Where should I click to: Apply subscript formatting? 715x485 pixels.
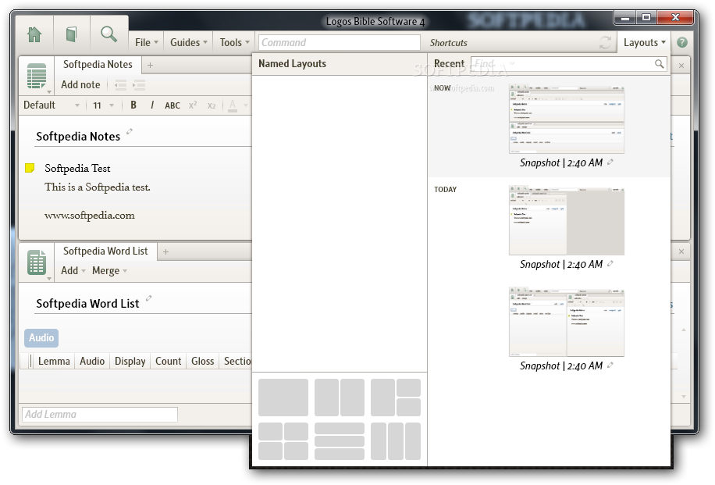tap(211, 105)
